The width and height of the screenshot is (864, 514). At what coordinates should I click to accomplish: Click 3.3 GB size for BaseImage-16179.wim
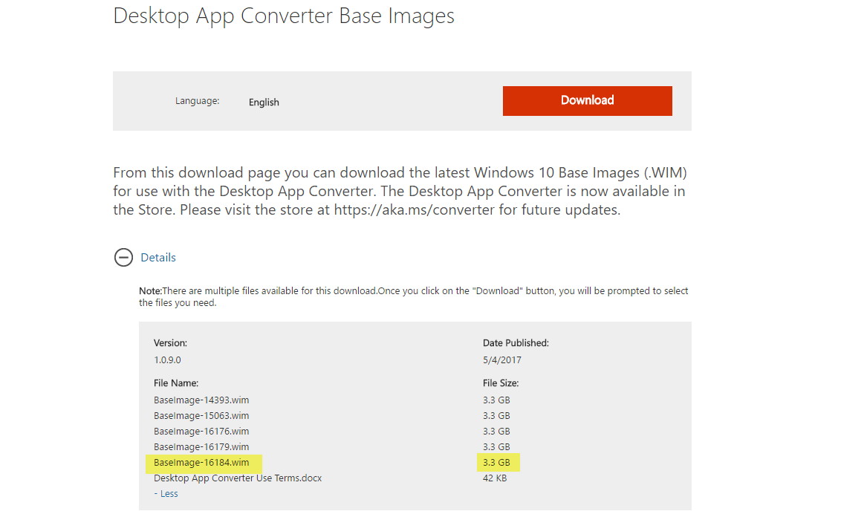pyautogui.click(x=496, y=447)
